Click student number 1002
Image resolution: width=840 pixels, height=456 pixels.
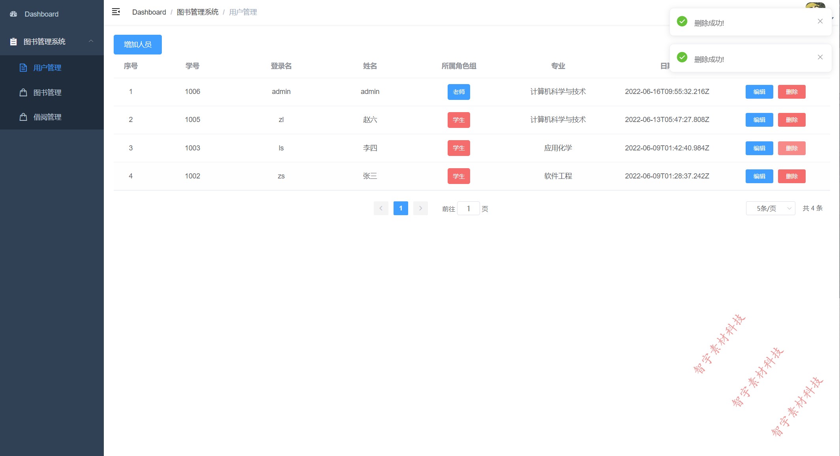click(x=193, y=176)
